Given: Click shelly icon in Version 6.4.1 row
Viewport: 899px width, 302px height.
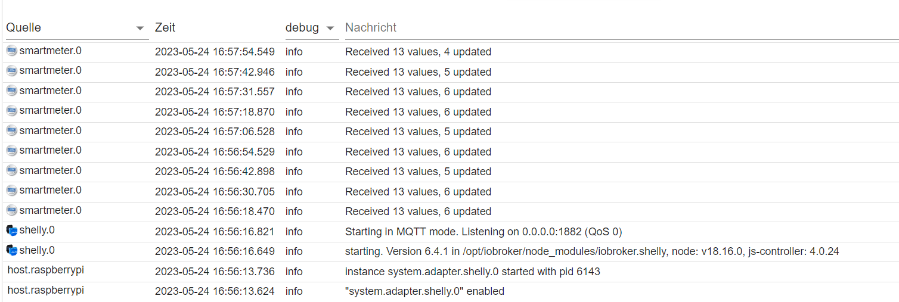Looking at the screenshot, I should [x=11, y=251].
